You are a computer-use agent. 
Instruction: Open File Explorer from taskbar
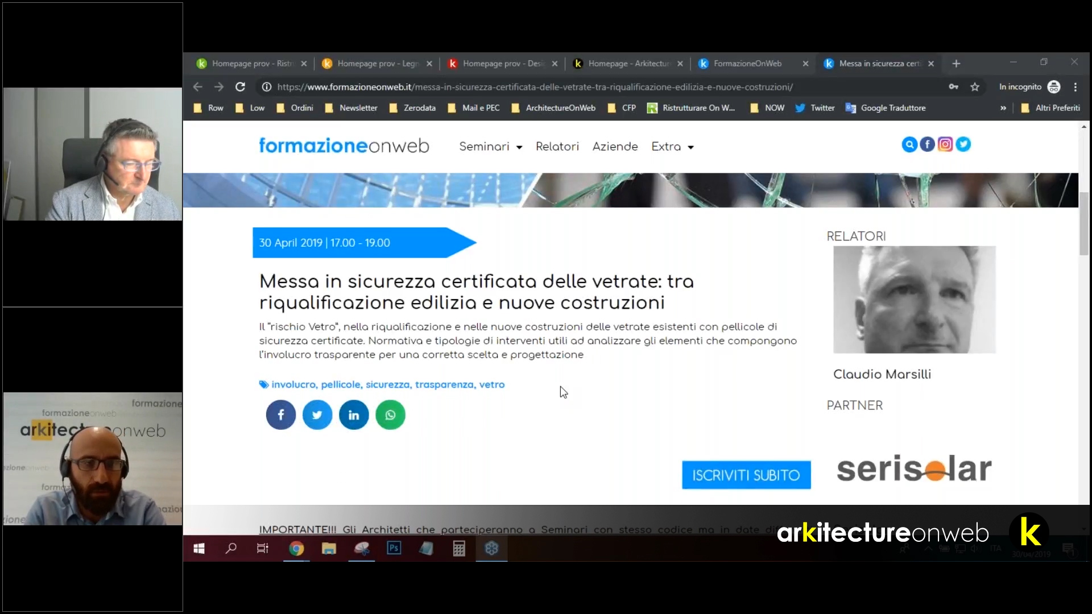point(329,549)
